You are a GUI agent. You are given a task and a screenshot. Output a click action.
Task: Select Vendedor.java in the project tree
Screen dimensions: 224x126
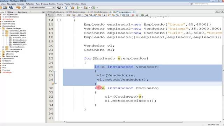[20, 44]
